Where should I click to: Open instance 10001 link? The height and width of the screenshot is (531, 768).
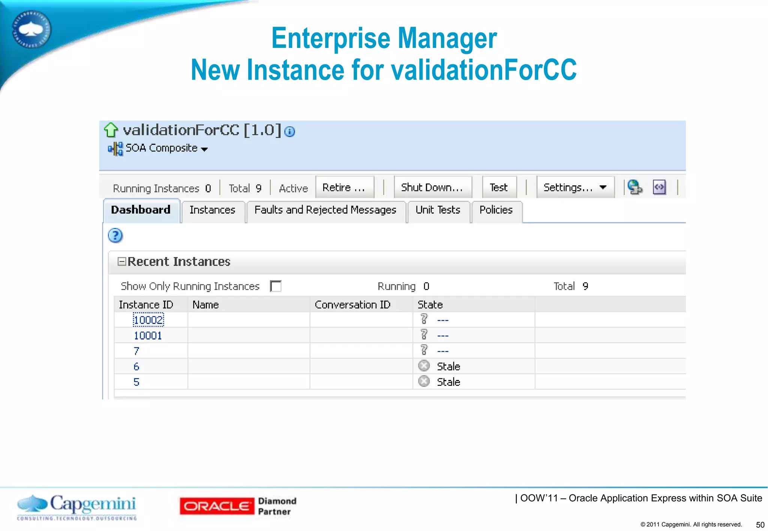[148, 336]
